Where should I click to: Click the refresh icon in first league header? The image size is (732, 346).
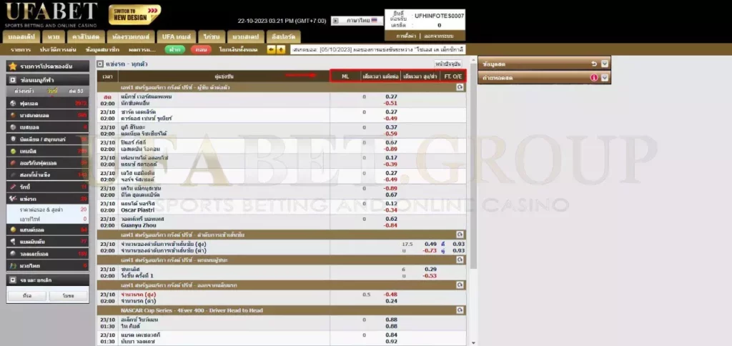point(460,86)
